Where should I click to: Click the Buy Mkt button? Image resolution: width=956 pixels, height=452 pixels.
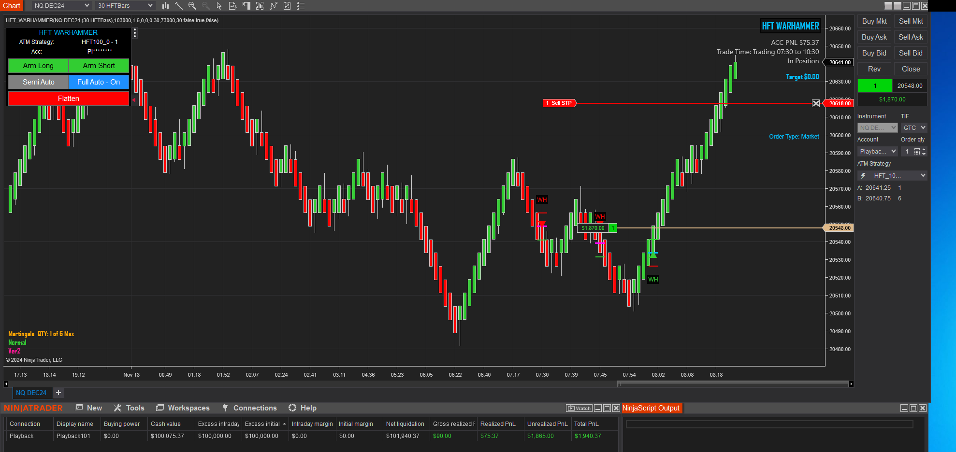pos(874,21)
